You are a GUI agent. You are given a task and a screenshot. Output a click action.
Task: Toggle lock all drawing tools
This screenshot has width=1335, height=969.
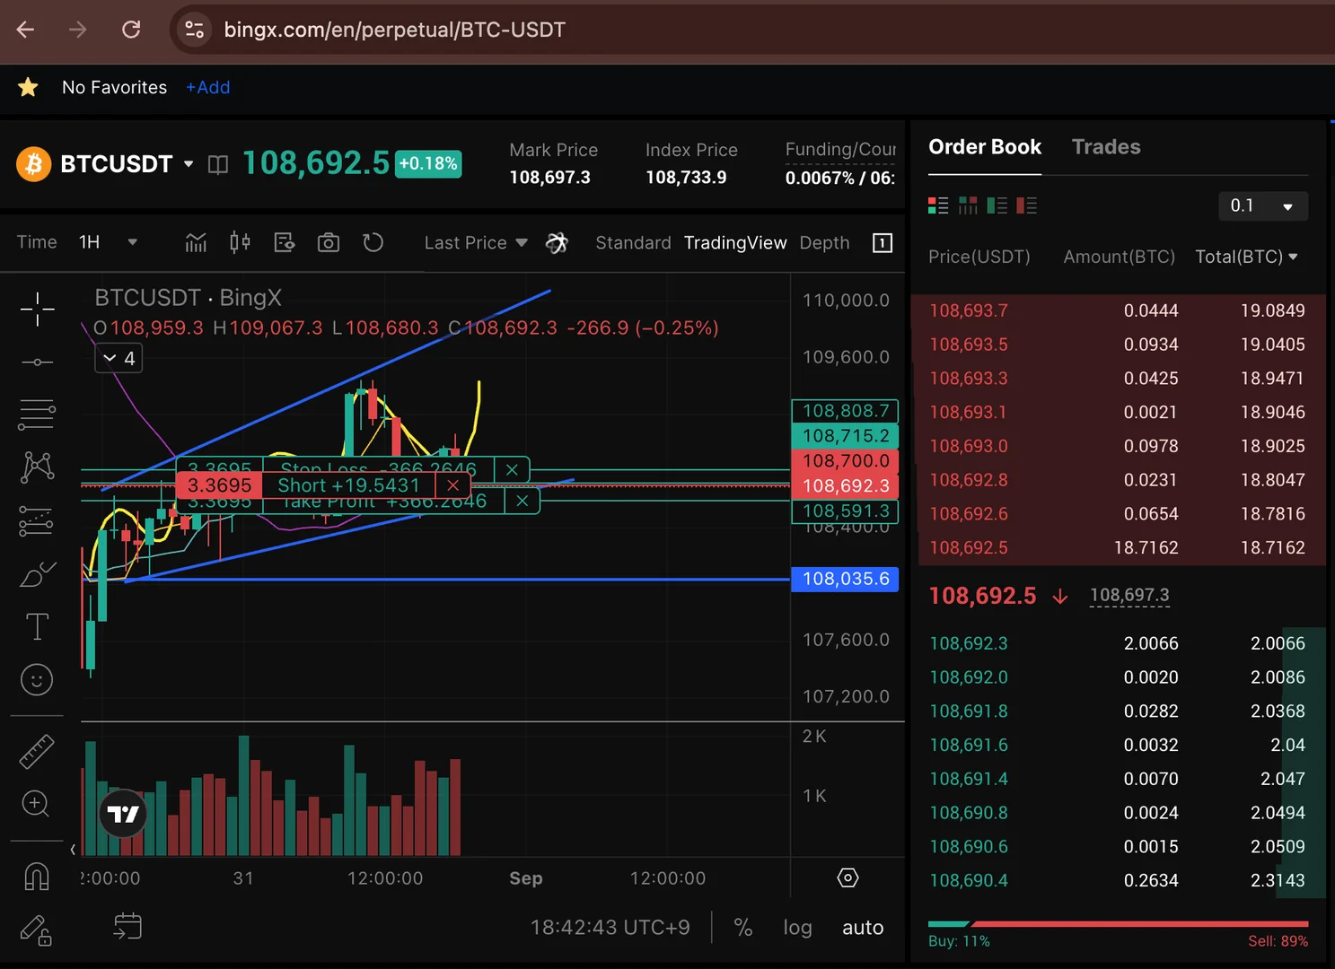coord(36,930)
